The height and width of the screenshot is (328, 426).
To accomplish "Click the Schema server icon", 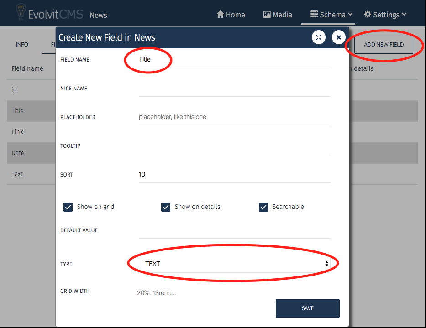I will click(314, 15).
